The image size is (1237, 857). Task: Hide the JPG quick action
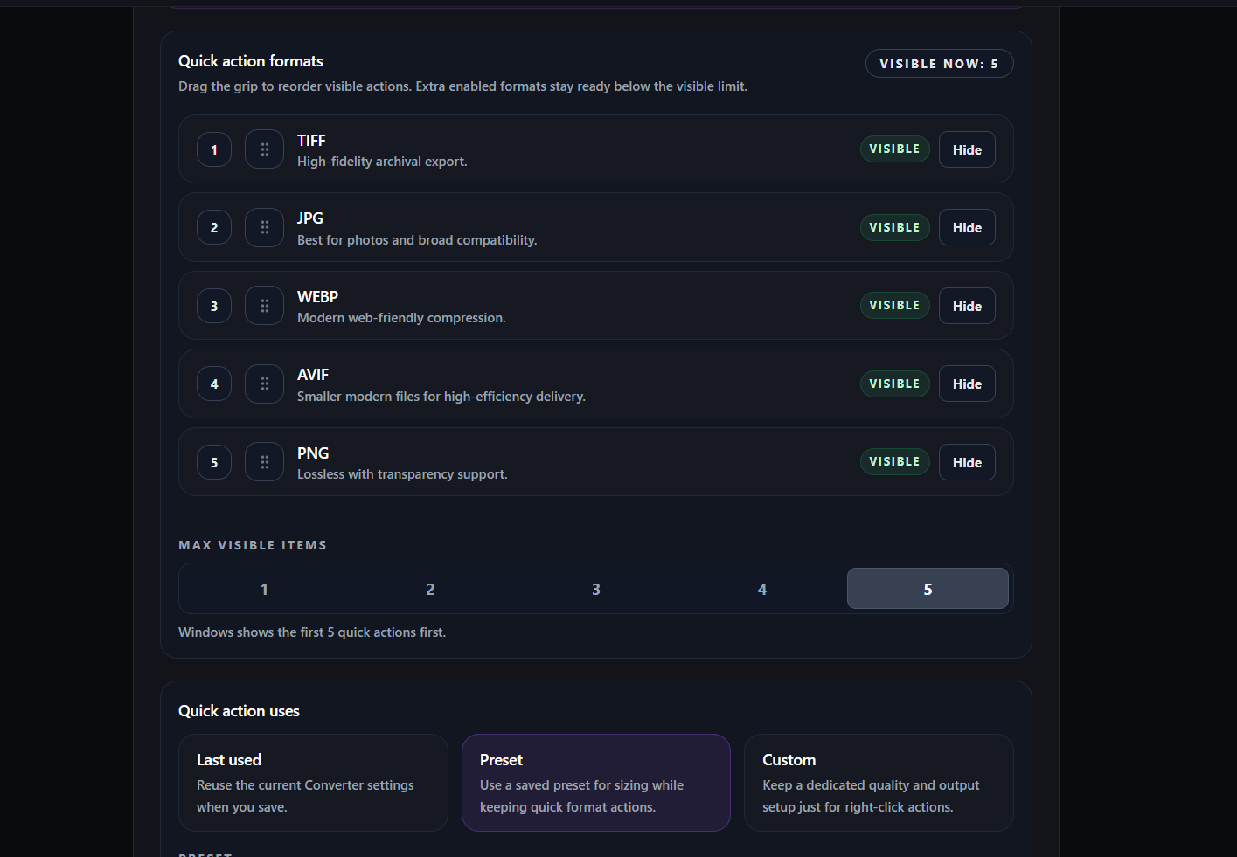point(967,227)
